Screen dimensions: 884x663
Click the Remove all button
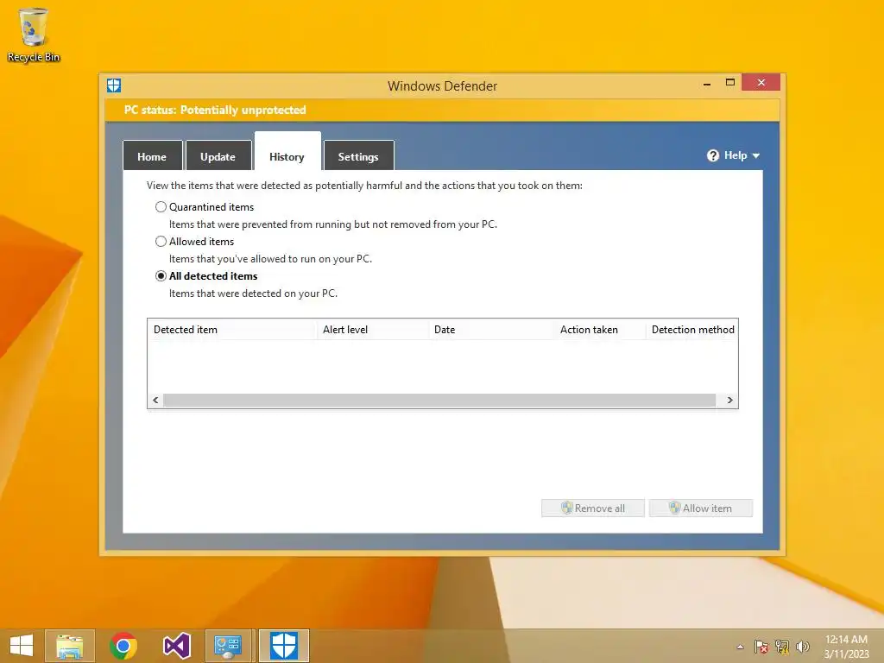(592, 508)
